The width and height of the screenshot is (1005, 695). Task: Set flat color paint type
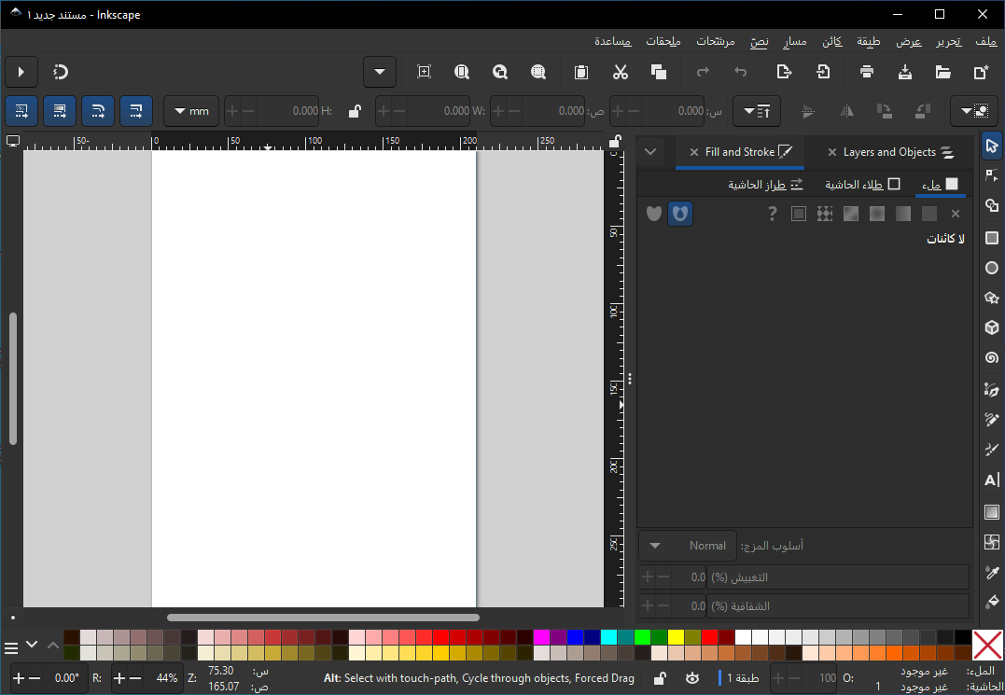[928, 214]
